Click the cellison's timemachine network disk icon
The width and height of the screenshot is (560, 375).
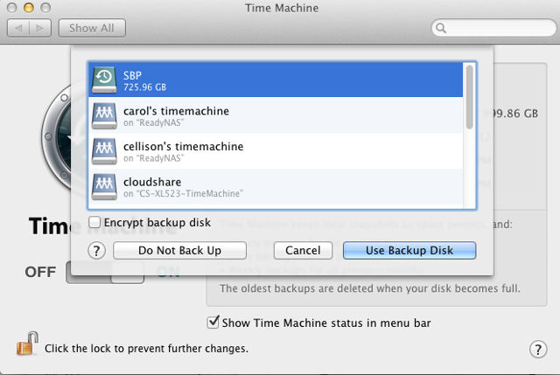[104, 151]
